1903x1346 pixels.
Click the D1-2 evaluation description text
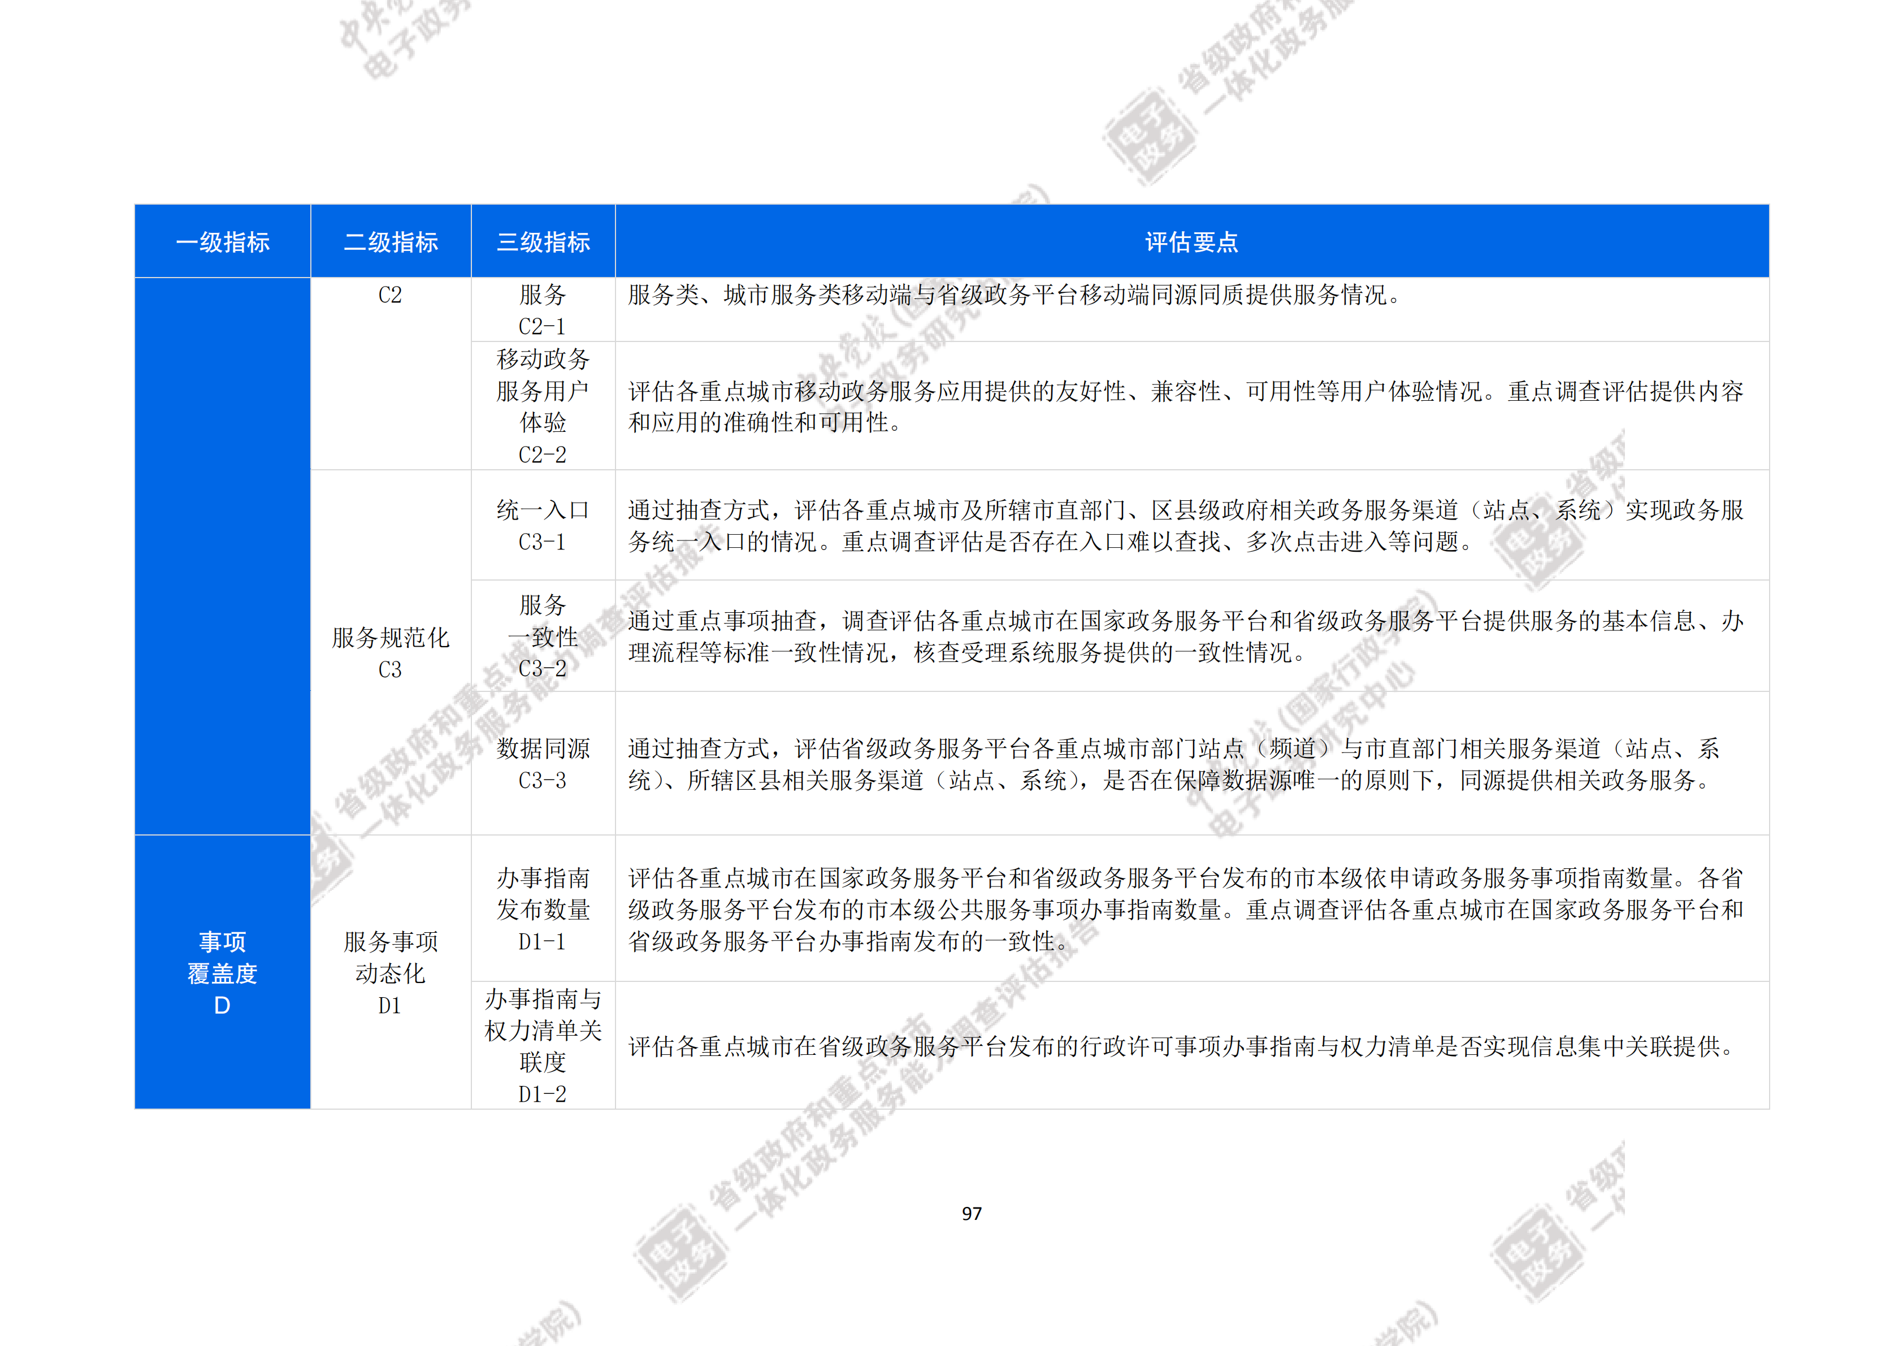1180,1046
